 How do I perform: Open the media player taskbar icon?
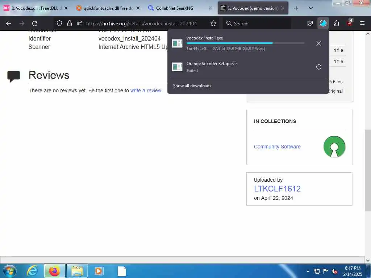pos(99,271)
